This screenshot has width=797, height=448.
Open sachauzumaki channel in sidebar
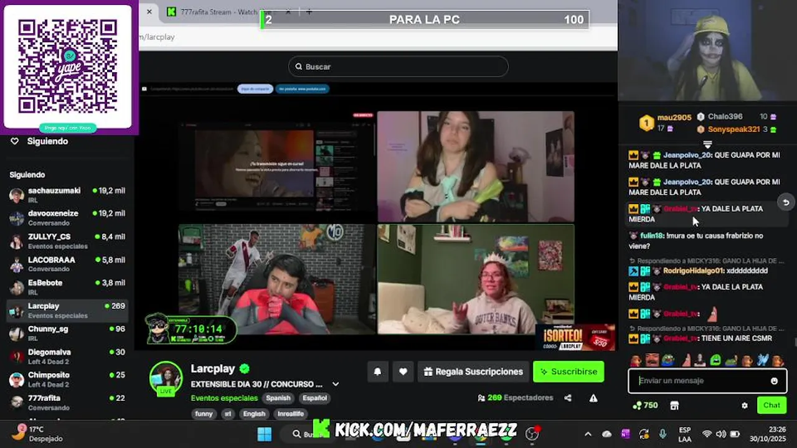tap(67, 195)
